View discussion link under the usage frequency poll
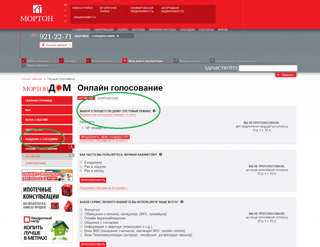 [x=104, y=188]
